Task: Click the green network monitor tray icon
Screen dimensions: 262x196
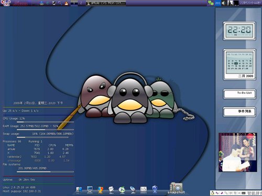Action: (211, 3)
